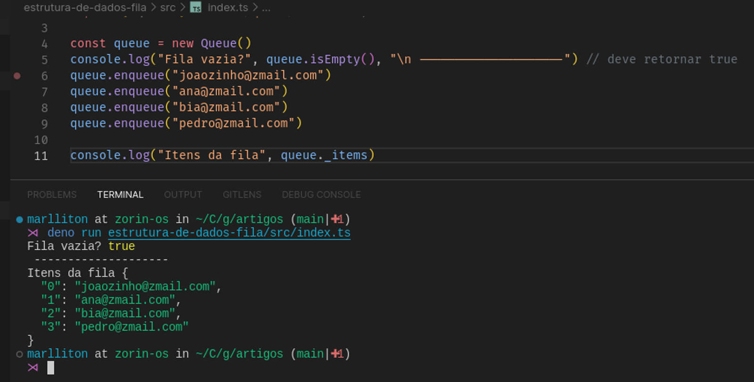Select the GITLENS panel tab
This screenshot has height=382, width=754.
242,195
